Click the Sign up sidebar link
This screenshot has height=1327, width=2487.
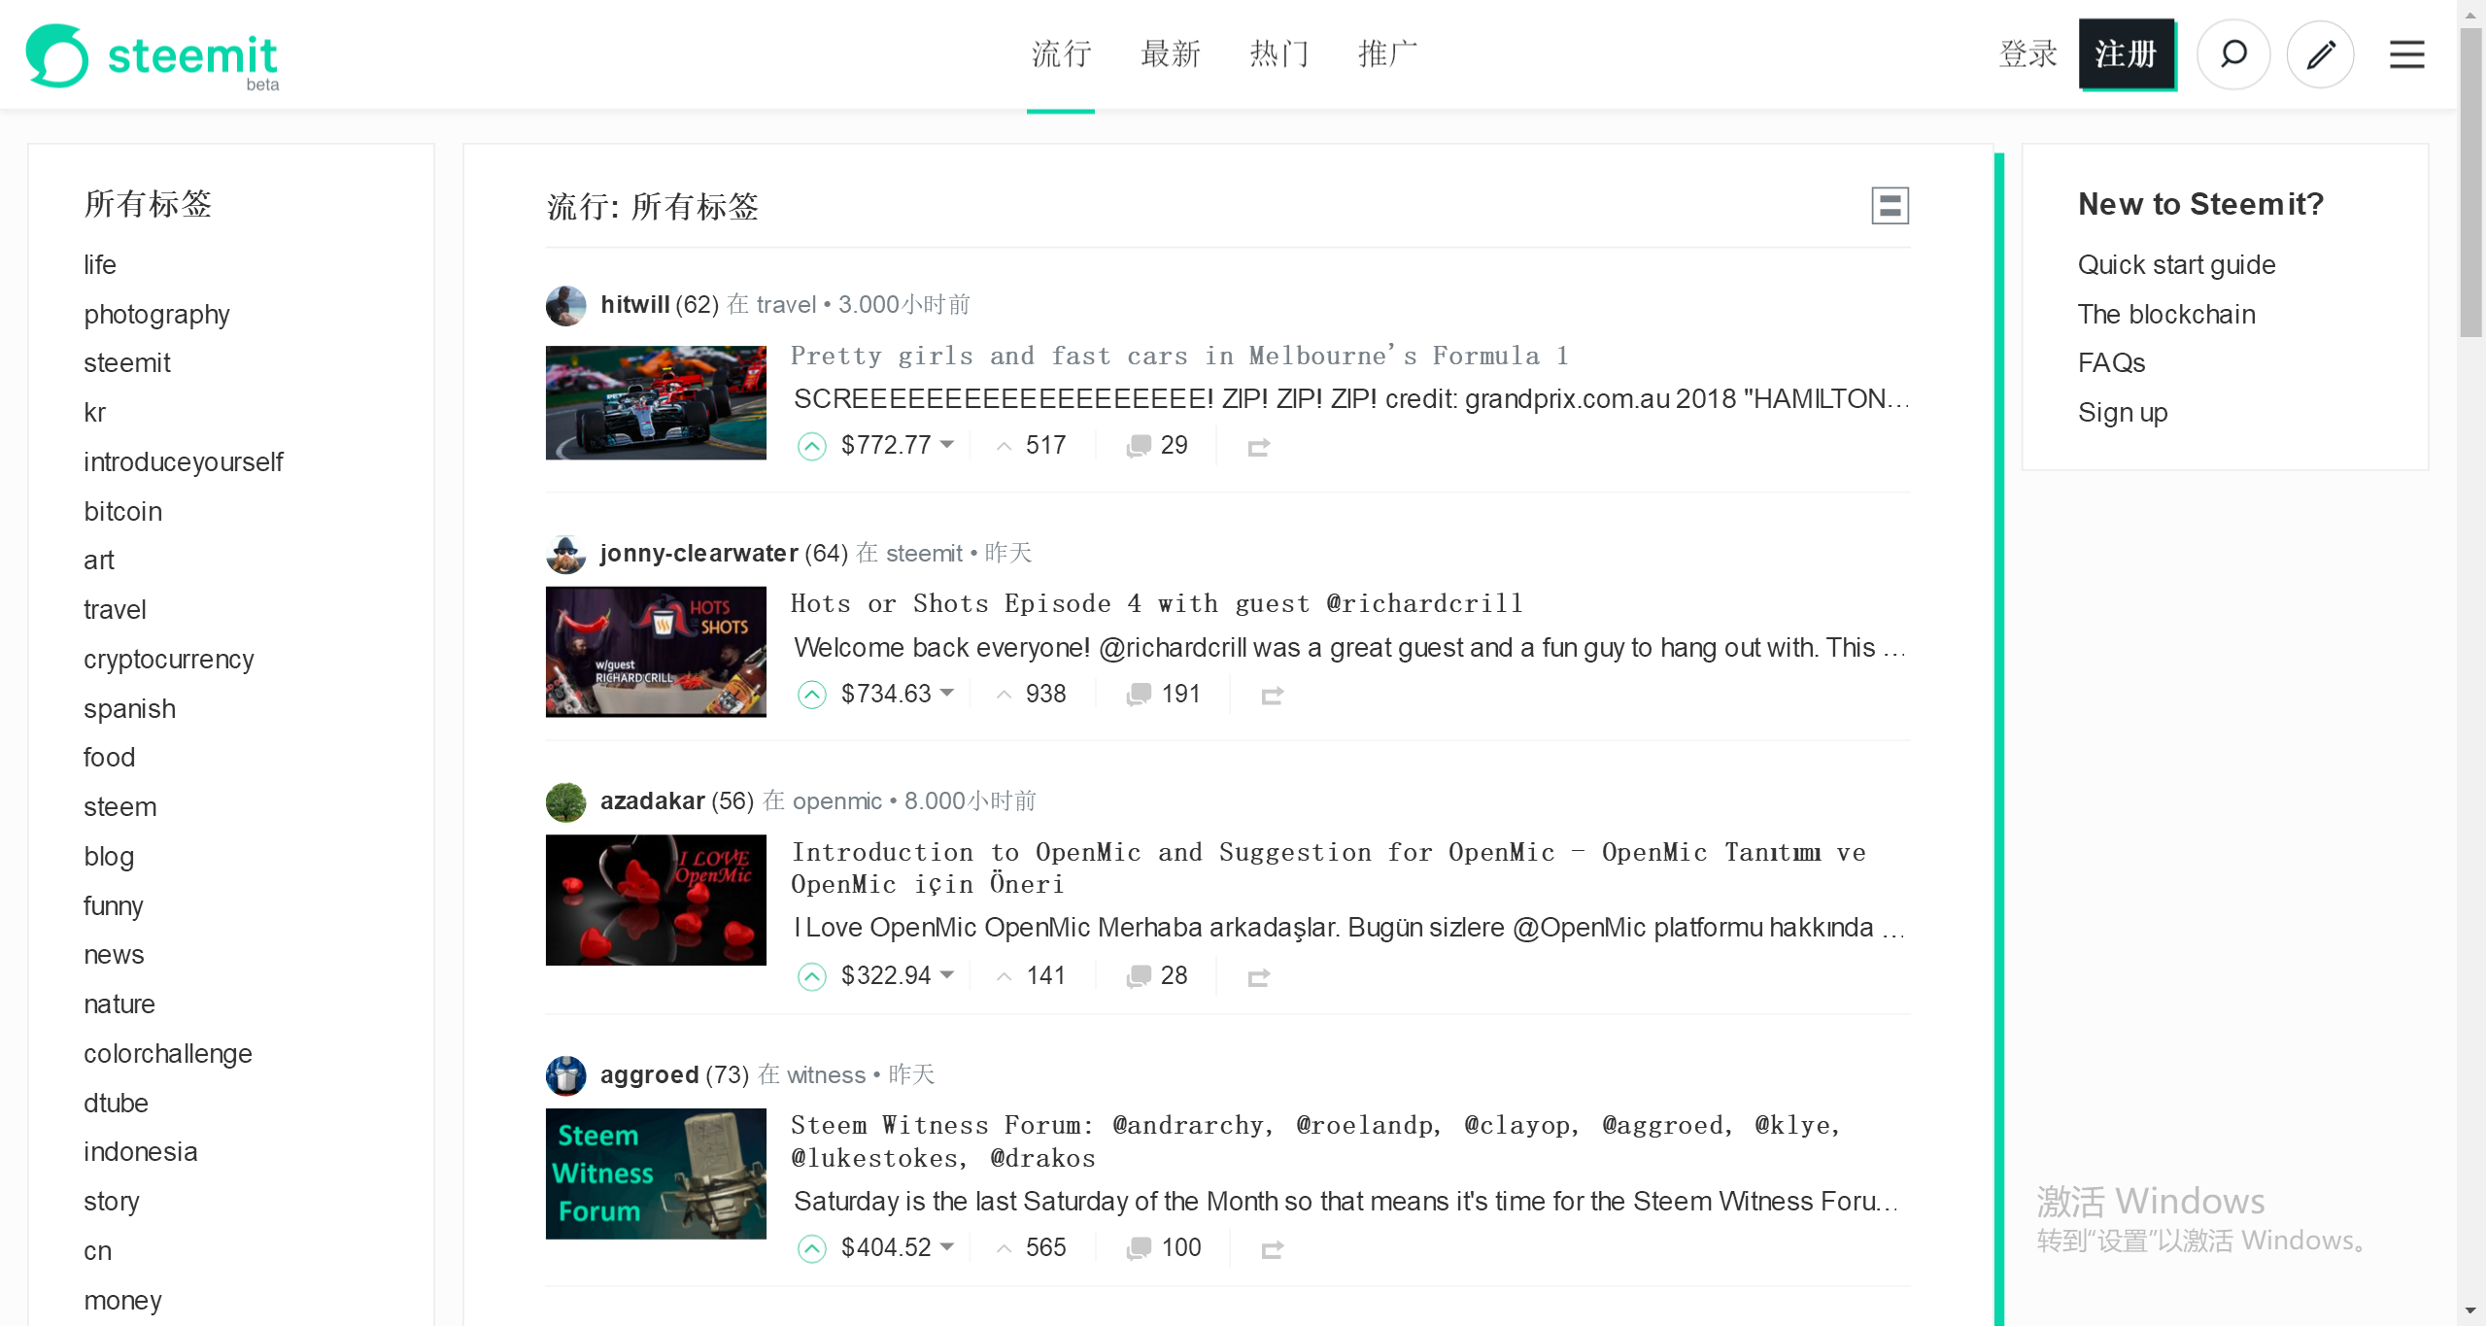click(2123, 413)
